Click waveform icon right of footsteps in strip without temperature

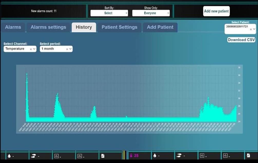pyautogui.click(x=56, y=156)
